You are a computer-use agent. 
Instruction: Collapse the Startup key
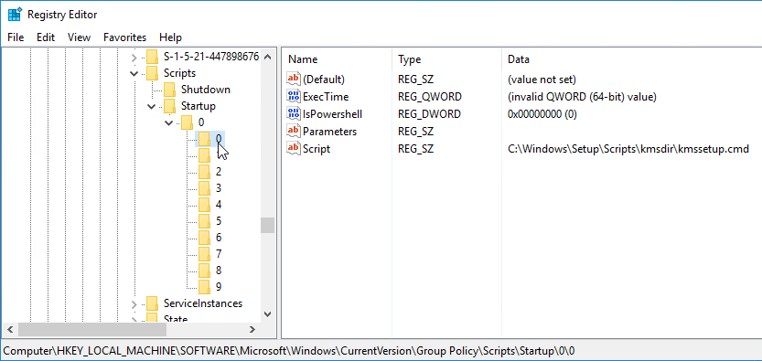click(152, 106)
